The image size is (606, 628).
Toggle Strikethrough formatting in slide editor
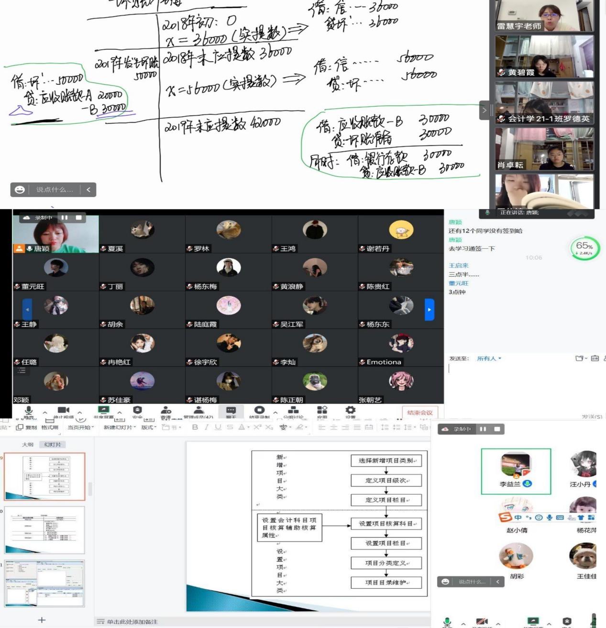pos(230,427)
